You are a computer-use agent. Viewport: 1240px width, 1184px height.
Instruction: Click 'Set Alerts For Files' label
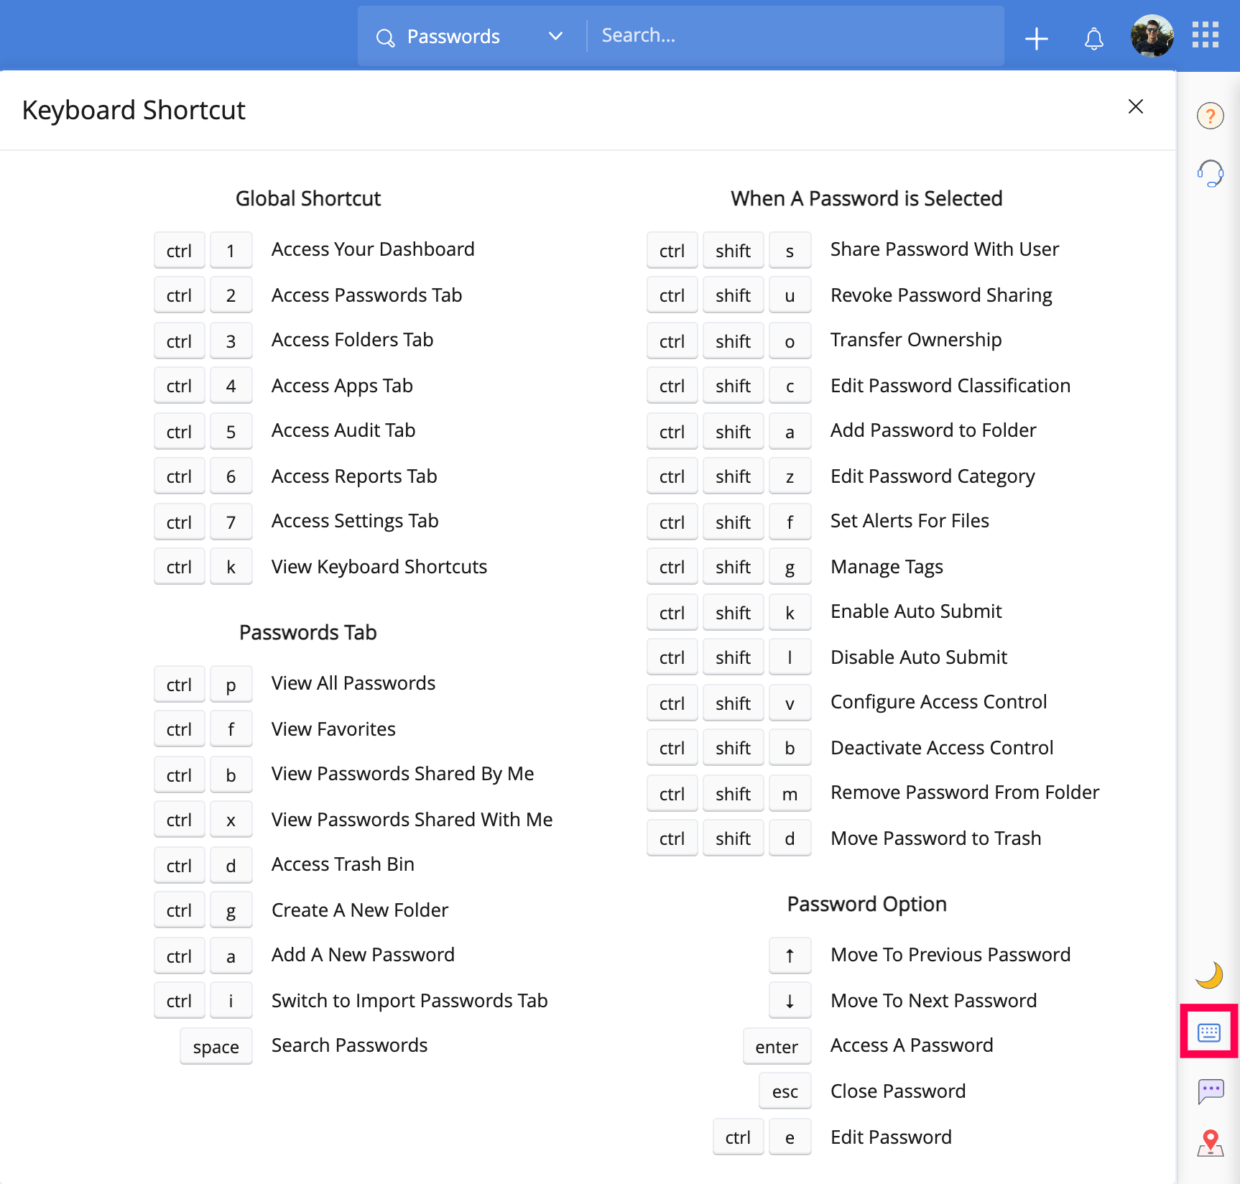point(910,521)
